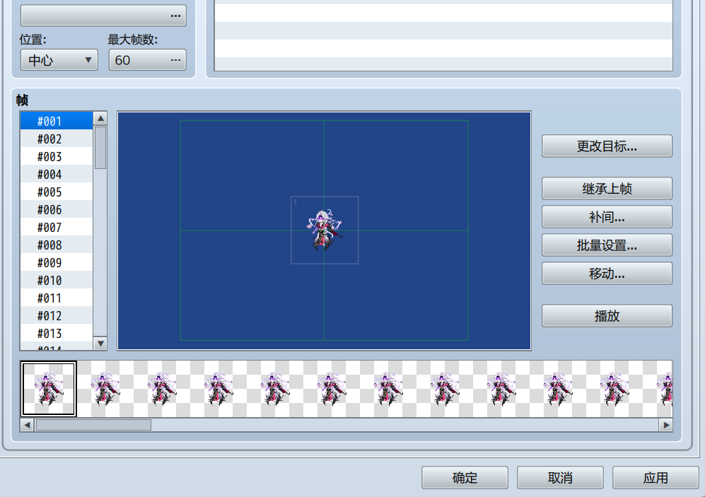Open the graphic picker ellipsis button above 位置
This screenshot has height=497, width=705.
click(x=103, y=16)
